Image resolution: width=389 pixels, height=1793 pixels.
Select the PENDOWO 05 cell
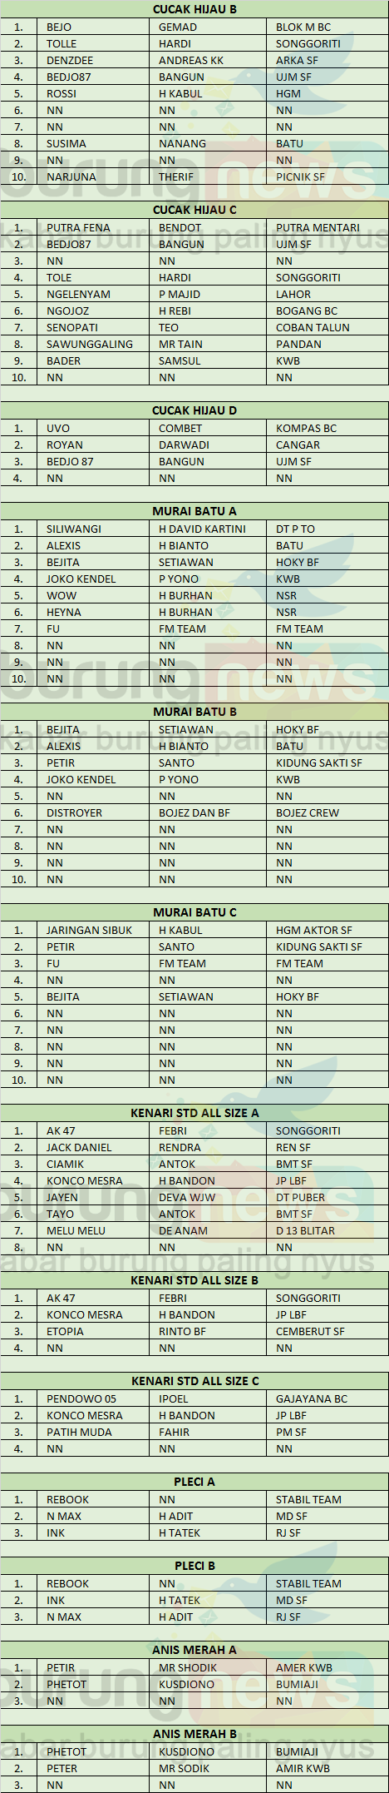93,1398
